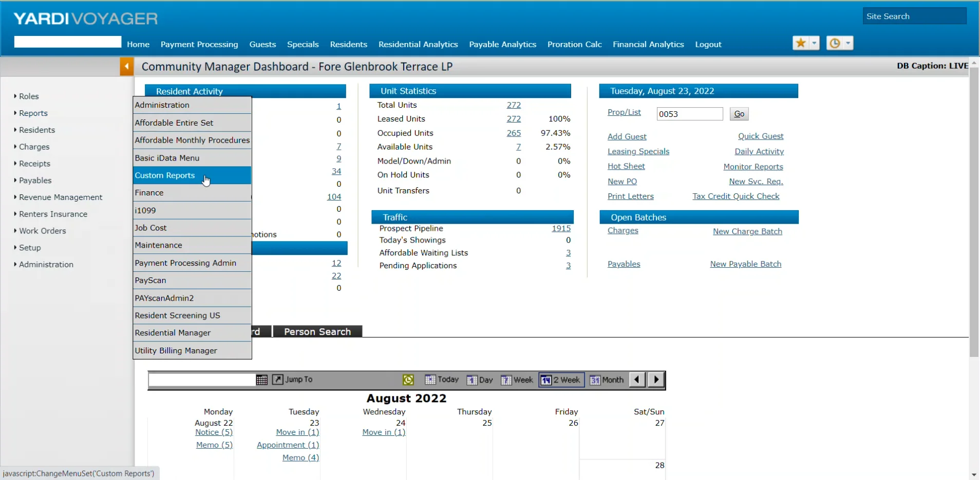Expand the Charges side menu

click(x=34, y=147)
